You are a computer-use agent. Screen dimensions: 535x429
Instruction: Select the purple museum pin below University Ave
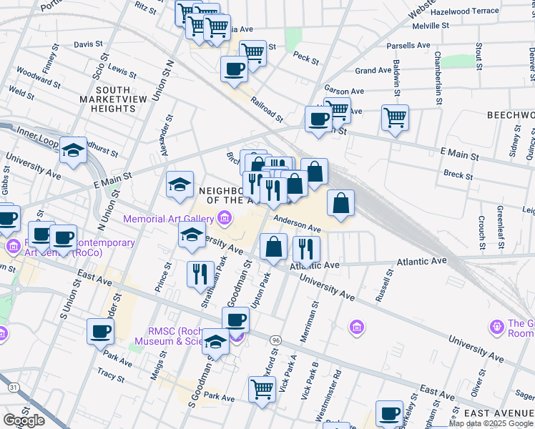(x=355, y=327)
